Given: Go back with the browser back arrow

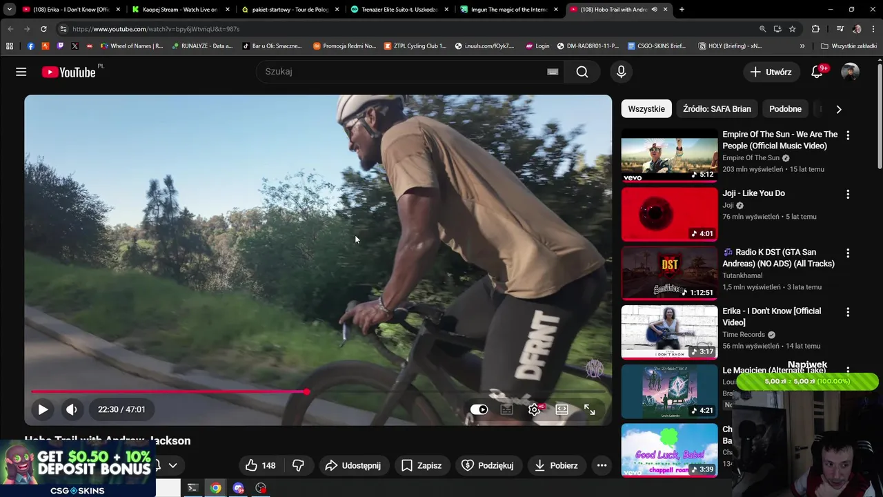Looking at the screenshot, I should pos(10,29).
